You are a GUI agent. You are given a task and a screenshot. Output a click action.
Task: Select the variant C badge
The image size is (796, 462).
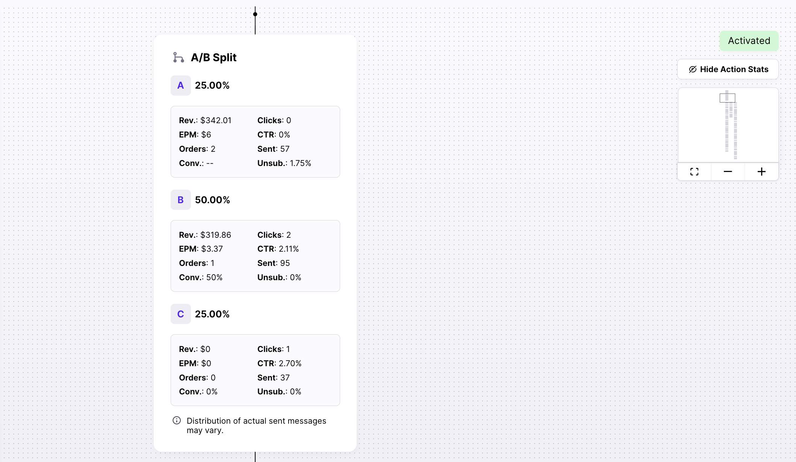(181, 314)
